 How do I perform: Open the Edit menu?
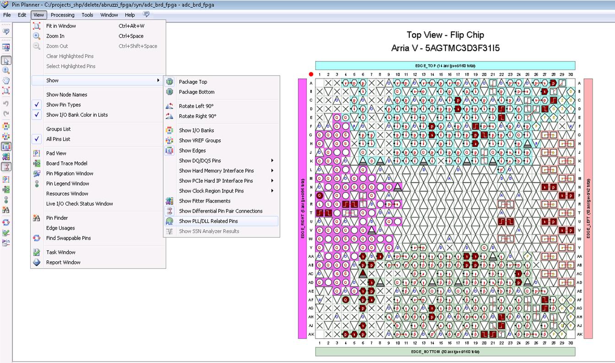click(22, 15)
